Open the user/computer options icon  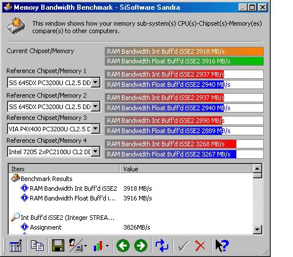pos(77,246)
